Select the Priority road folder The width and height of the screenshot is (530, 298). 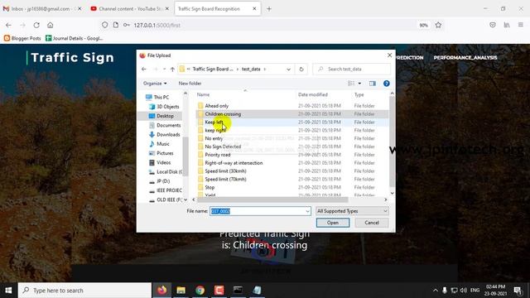[x=217, y=155]
